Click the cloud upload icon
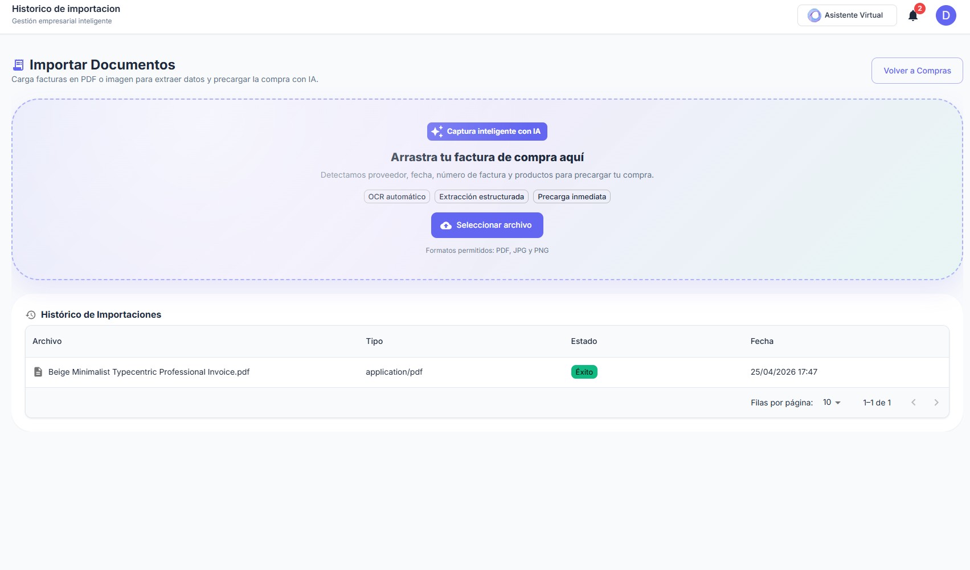The width and height of the screenshot is (970, 570). point(446,225)
